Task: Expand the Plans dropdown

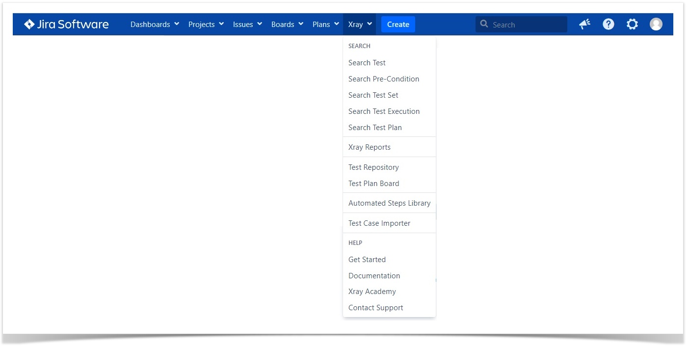Action: point(325,24)
